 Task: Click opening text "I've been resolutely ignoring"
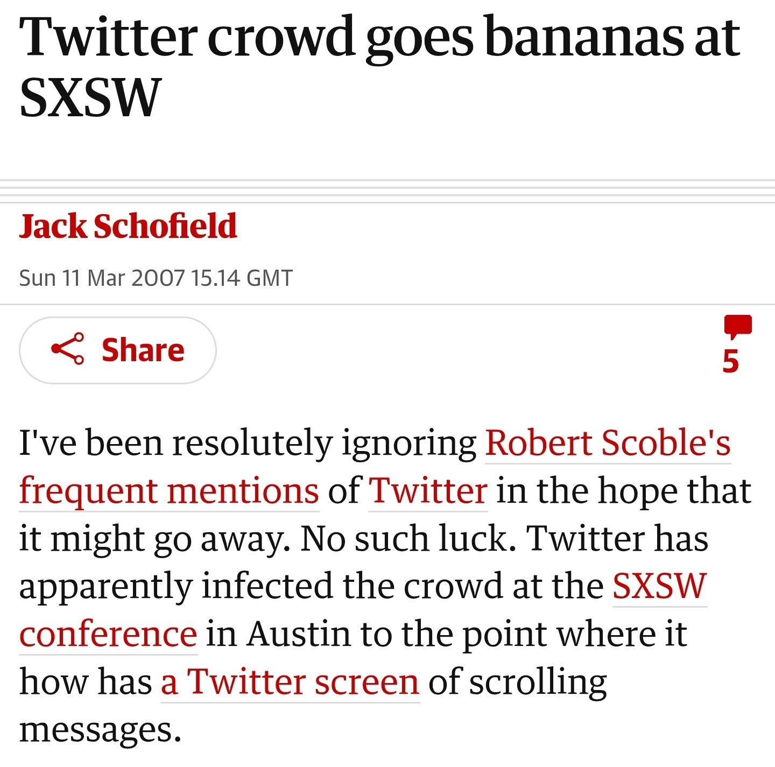248,444
